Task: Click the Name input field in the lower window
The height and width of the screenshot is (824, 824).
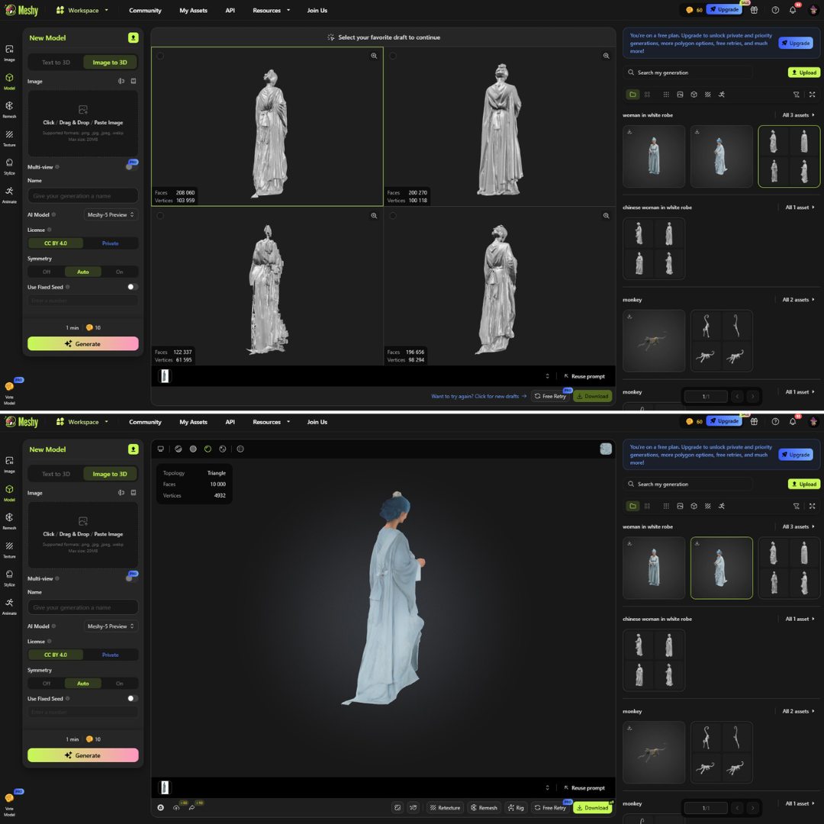Action: (83, 607)
